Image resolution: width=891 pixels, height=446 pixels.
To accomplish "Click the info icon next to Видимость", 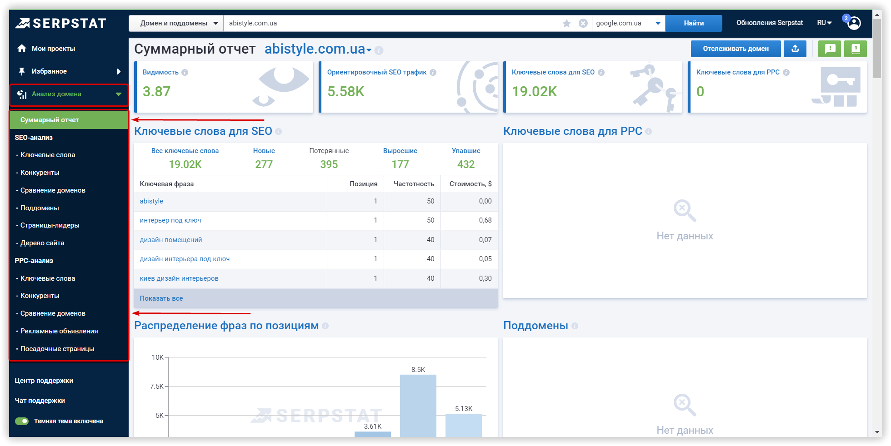I will click(x=185, y=72).
